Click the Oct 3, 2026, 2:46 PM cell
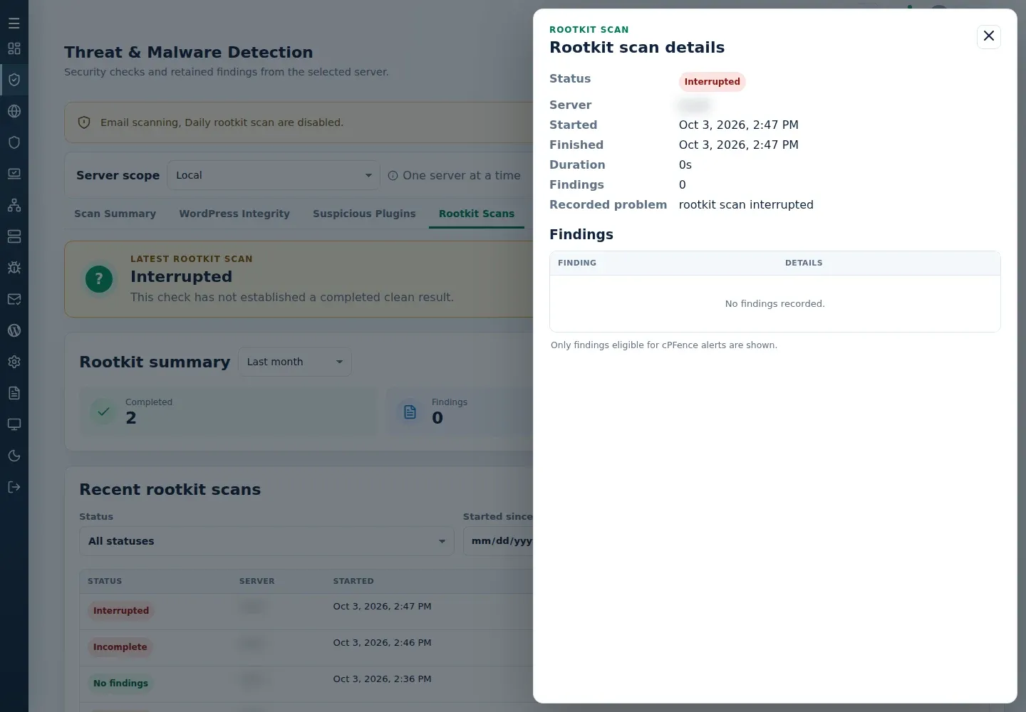Screen dimensions: 1026x712 [382, 642]
